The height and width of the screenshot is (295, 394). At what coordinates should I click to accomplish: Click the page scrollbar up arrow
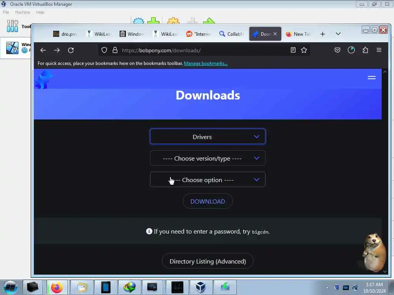(x=385, y=72)
